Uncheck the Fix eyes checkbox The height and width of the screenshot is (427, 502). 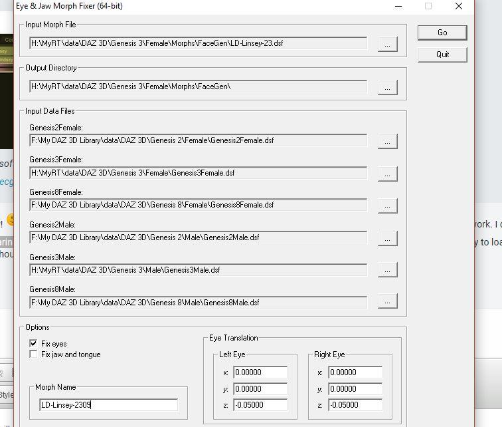click(33, 344)
